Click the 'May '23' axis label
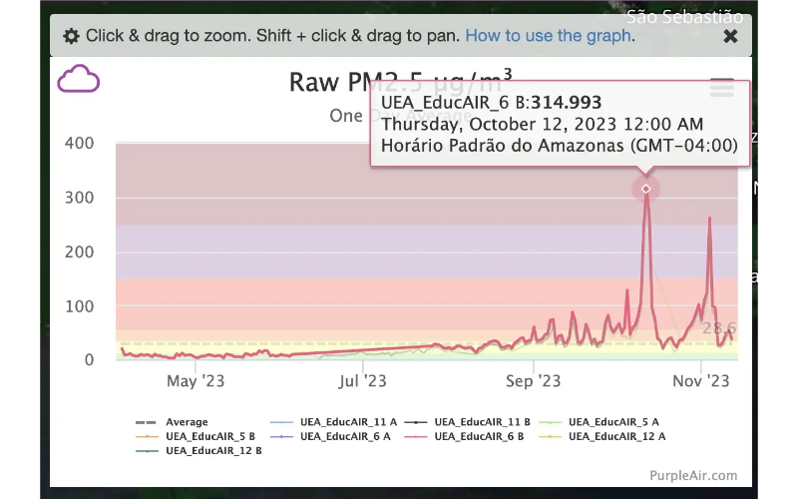798x499 pixels. 196,381
